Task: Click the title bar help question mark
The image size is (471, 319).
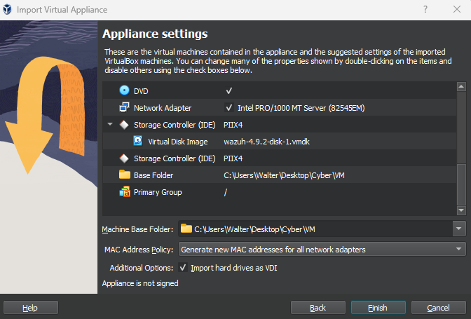Action: 425,10
